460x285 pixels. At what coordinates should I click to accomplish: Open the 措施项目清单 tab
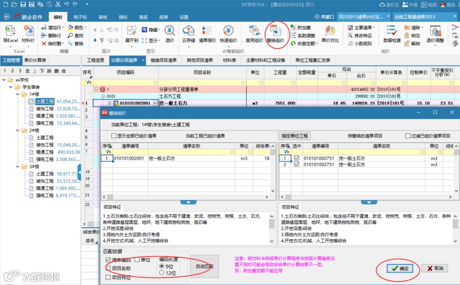[x=164, y=60]
